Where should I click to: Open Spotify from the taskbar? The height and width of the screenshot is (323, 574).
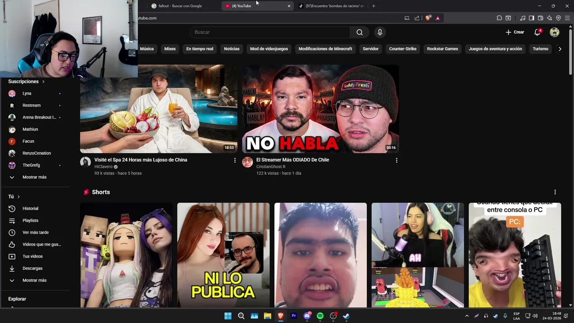(320, 316)
